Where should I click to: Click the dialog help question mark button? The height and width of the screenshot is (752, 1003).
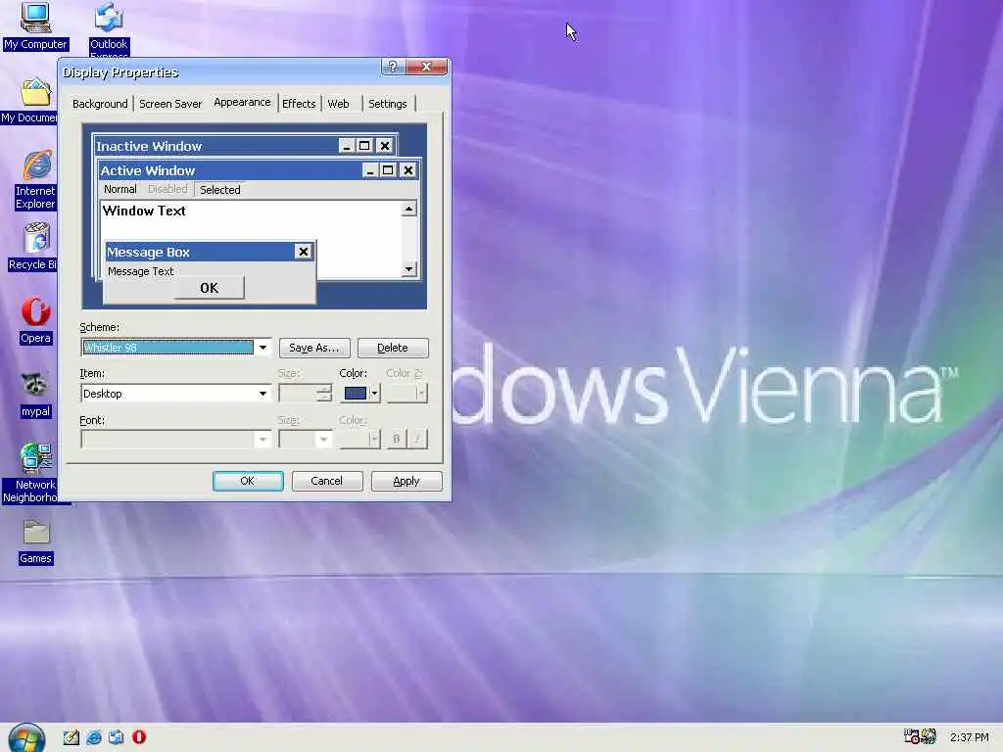[x=393, y=67]
